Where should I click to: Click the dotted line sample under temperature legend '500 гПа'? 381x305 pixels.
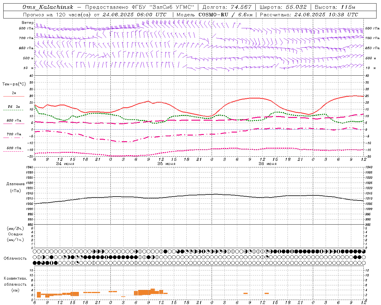click(13, 151)
